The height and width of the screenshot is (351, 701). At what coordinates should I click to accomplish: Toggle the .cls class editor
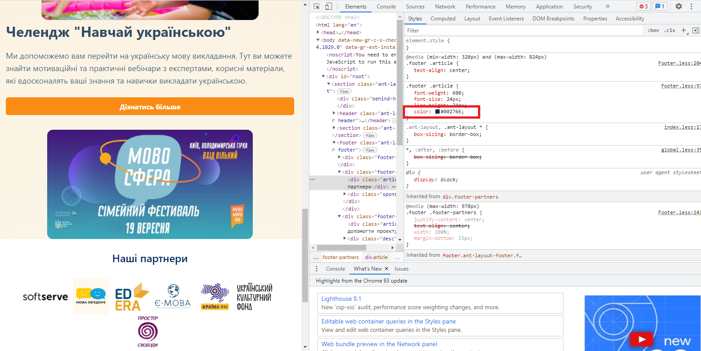coord(670,30)
